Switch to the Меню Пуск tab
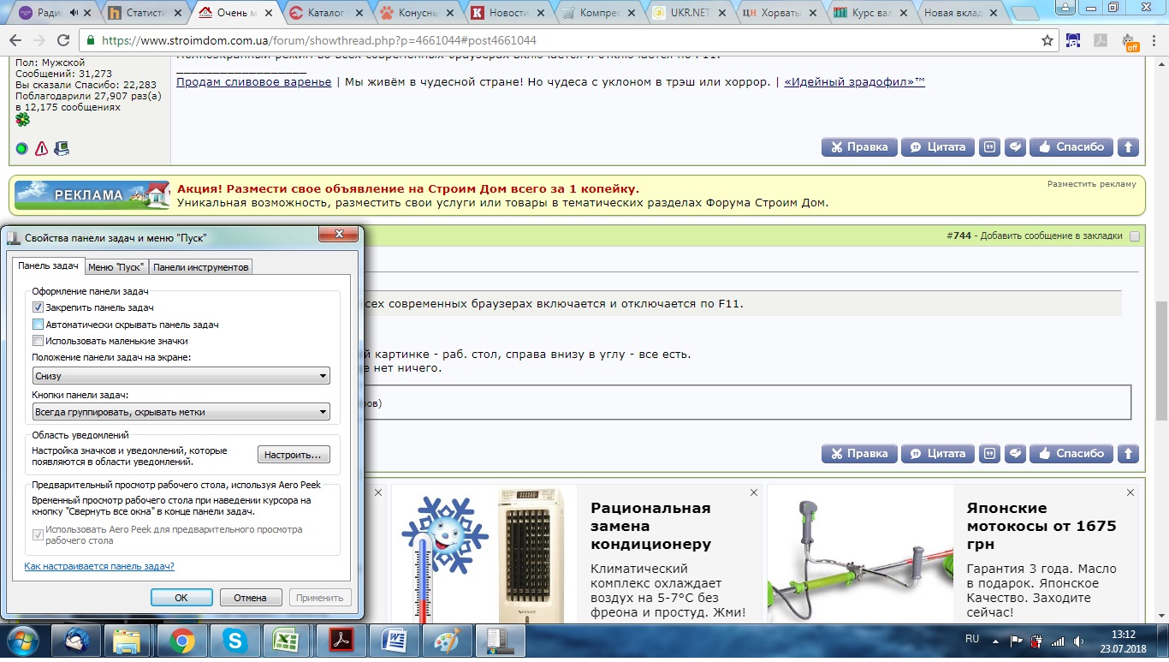Image resolution: width=1169 pixels, height=662 pixels. coord(116,266)
